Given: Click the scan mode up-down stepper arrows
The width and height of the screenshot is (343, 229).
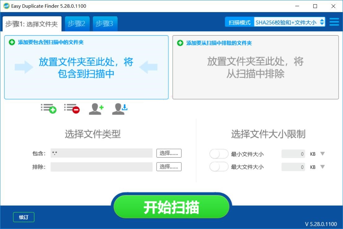Looking at the screenshot, I should pos(321,22).
